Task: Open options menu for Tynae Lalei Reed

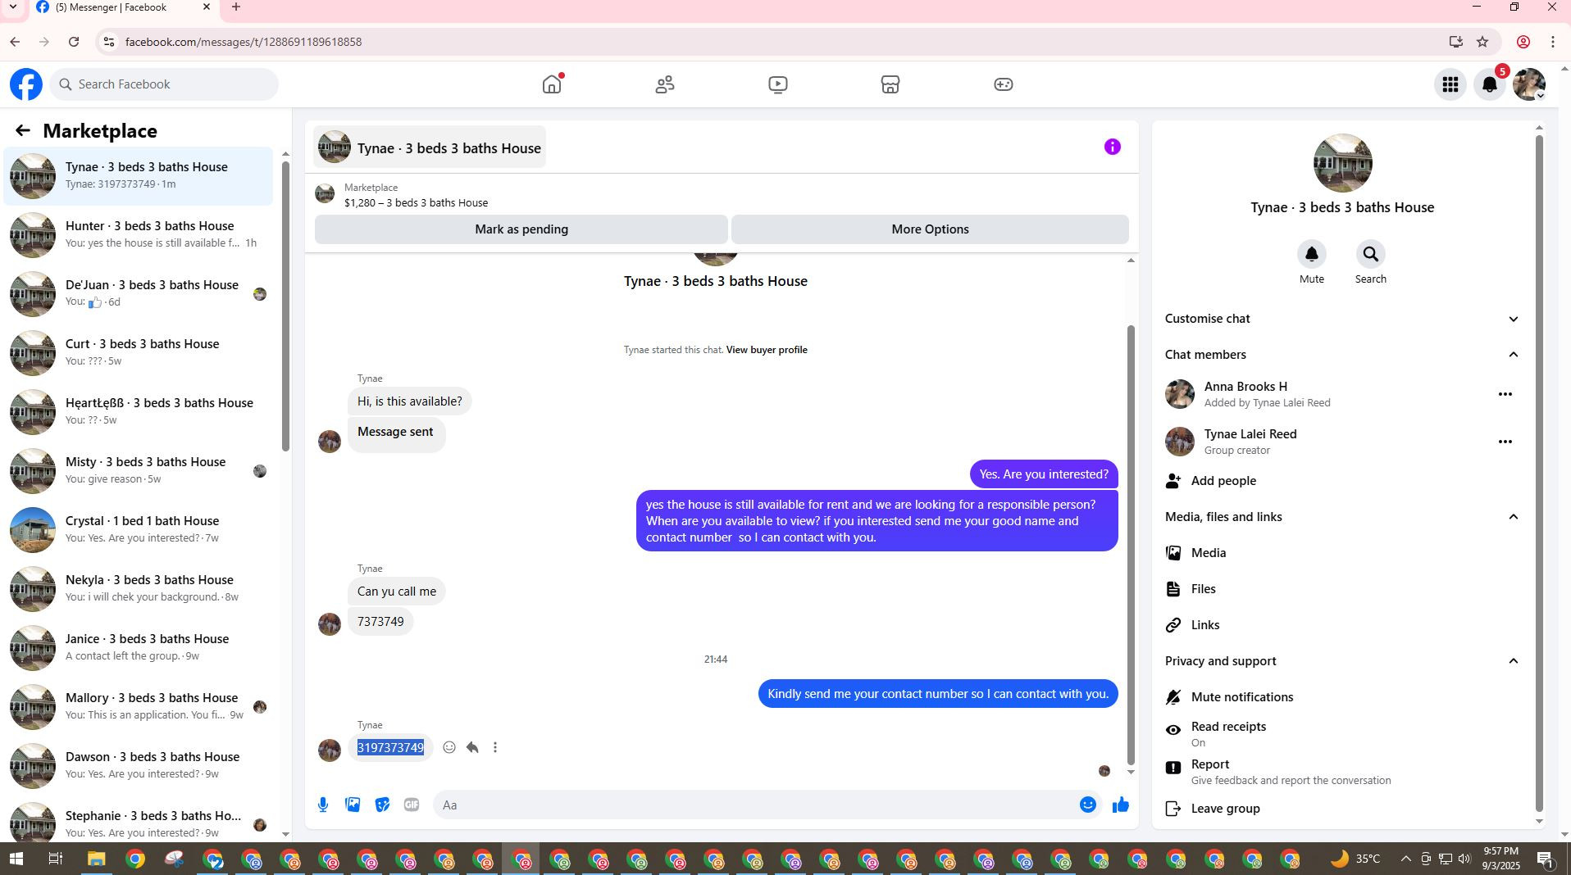Action: click(1505, 442)
